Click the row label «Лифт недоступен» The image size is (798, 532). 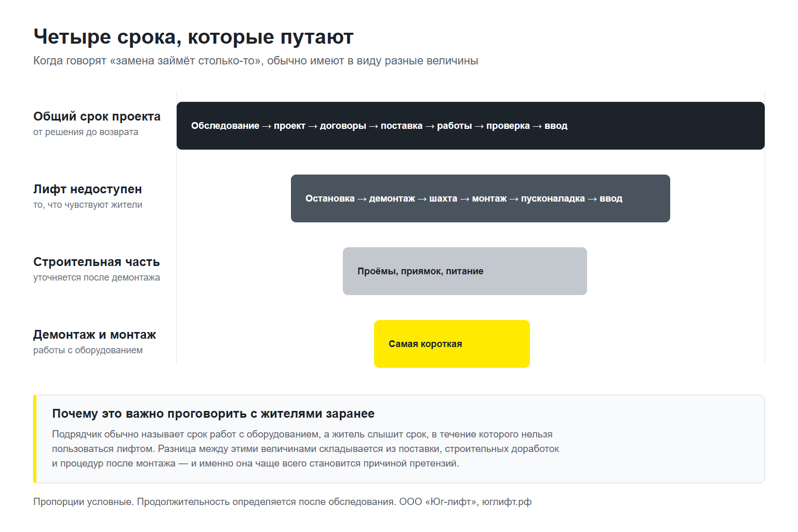87,189
